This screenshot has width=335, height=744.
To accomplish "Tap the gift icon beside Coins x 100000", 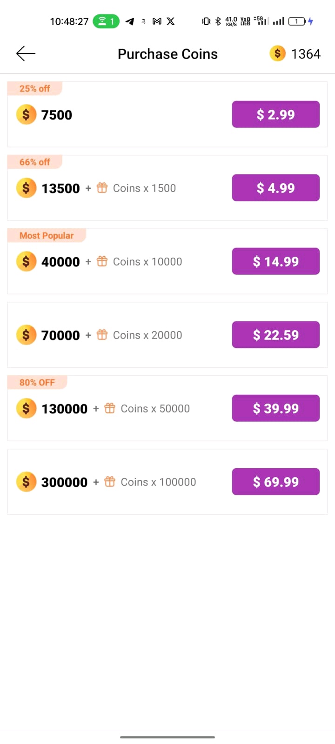I will pos(110,482).
